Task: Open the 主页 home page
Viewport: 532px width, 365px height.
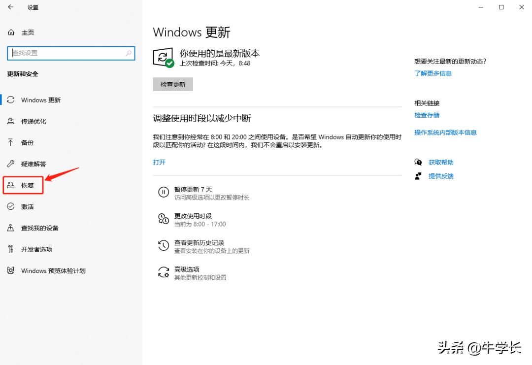Action: point(28,33)
